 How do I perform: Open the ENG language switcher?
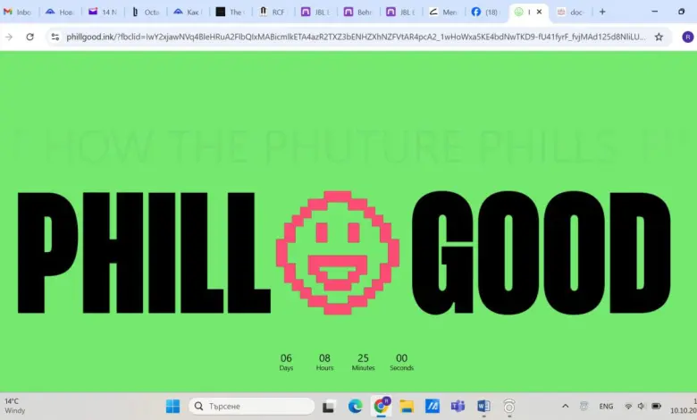pyautogui.click(x=605, y=406)
